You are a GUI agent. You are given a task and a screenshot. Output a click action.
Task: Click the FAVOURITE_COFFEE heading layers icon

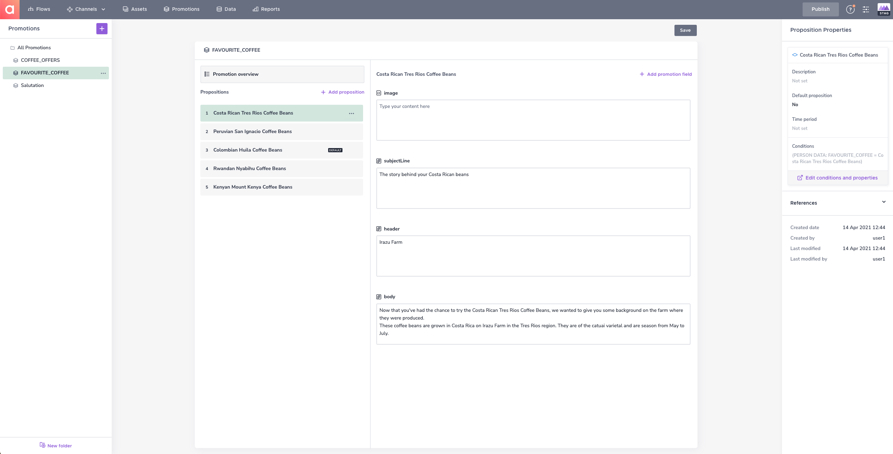(x=207, y=50)
